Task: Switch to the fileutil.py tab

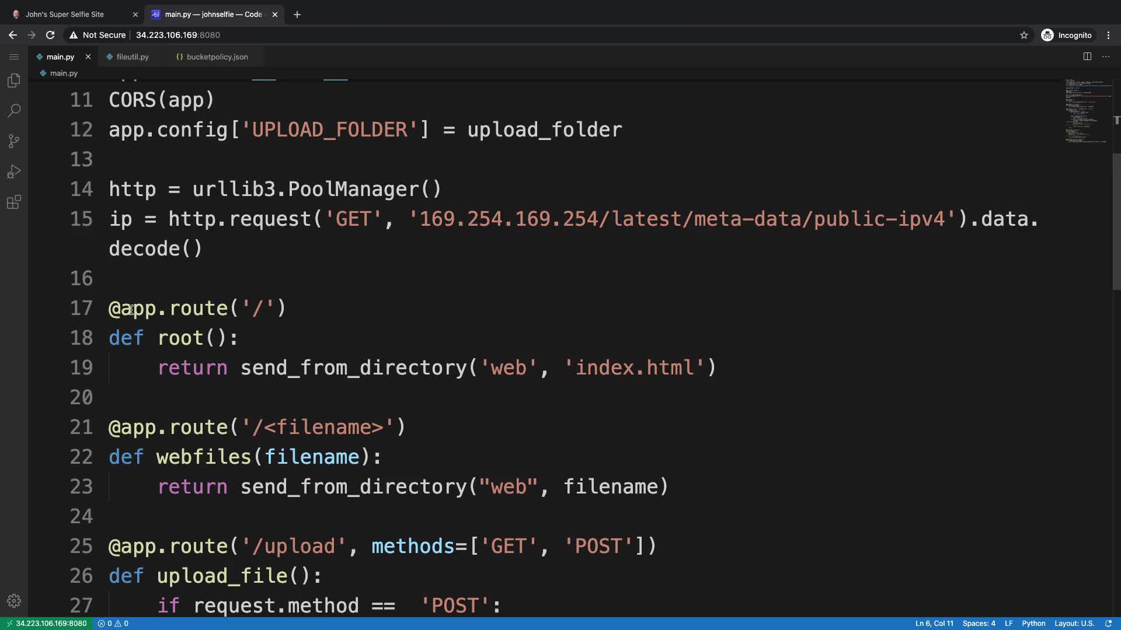Action: tap(132, 57)
